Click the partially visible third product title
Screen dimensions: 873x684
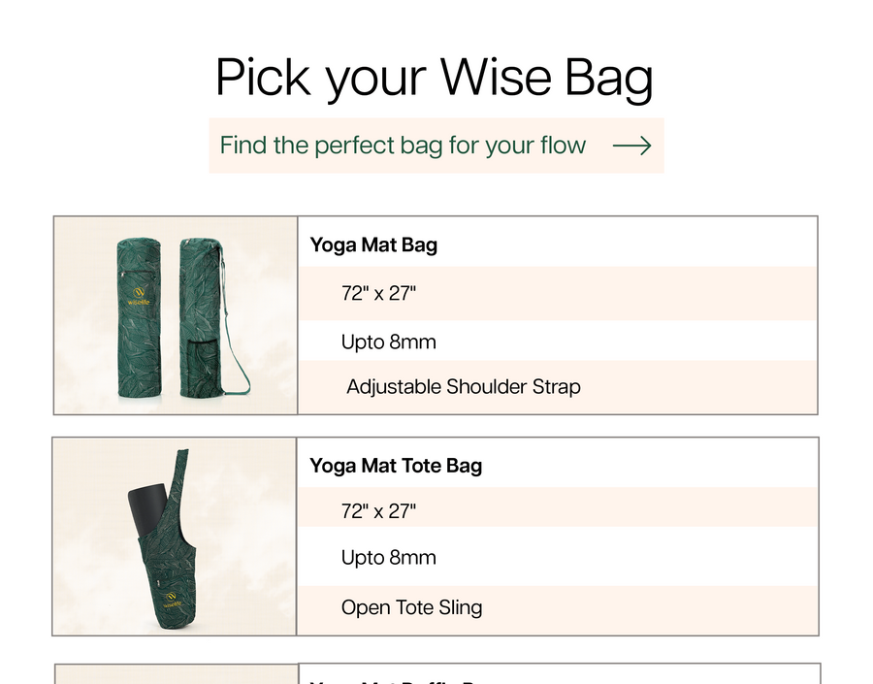click(x=398, y=679)
